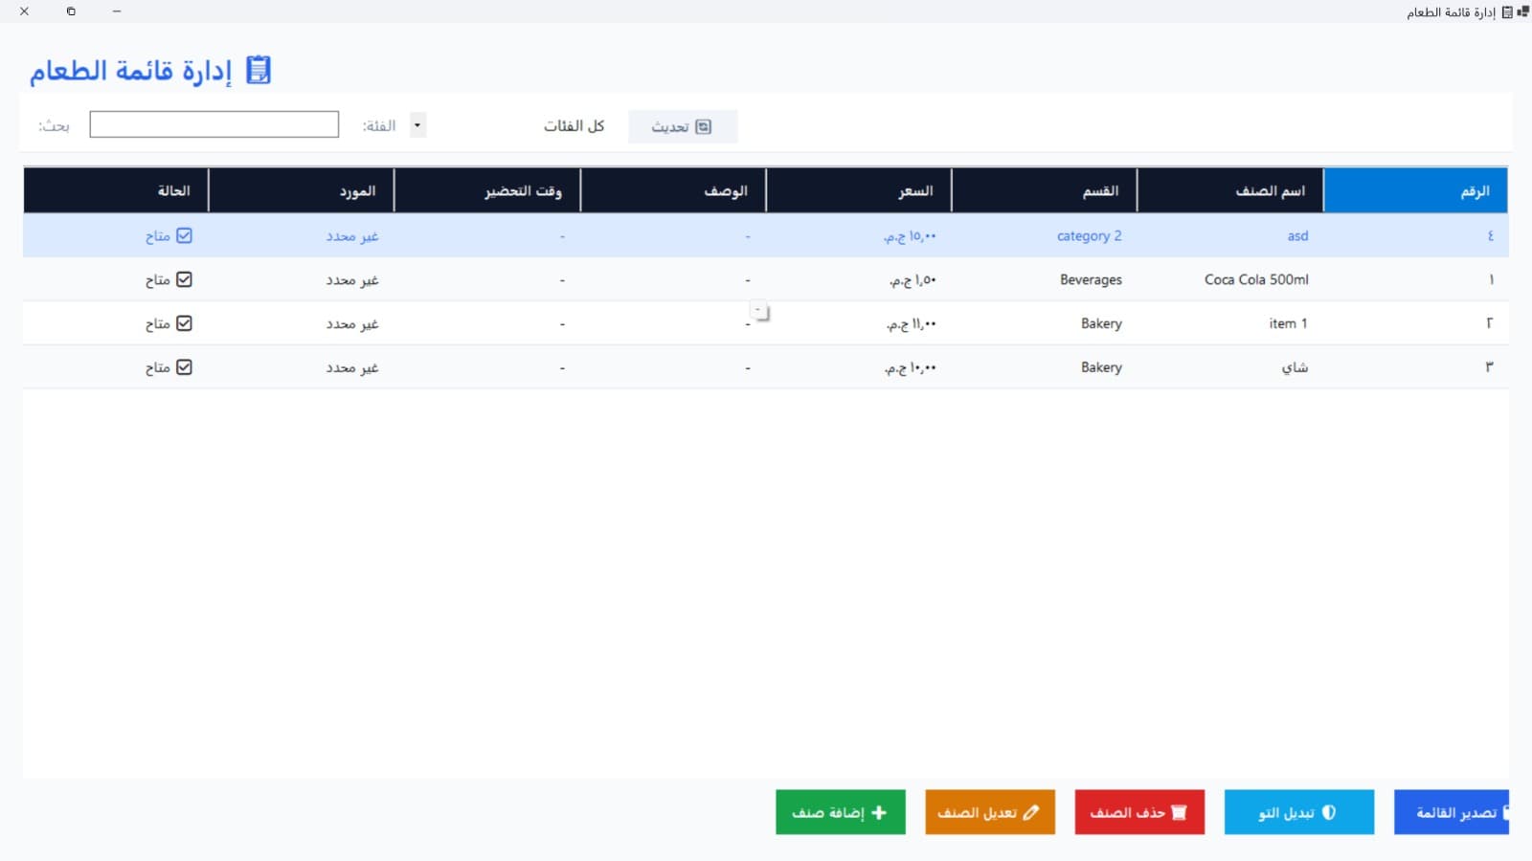
Task: Click the window icon in the title bar
Action: pos(1522,11)
